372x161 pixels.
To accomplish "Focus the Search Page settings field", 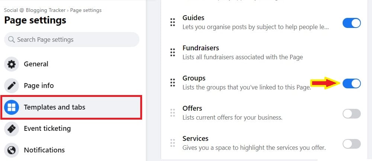I will (72, 40).
